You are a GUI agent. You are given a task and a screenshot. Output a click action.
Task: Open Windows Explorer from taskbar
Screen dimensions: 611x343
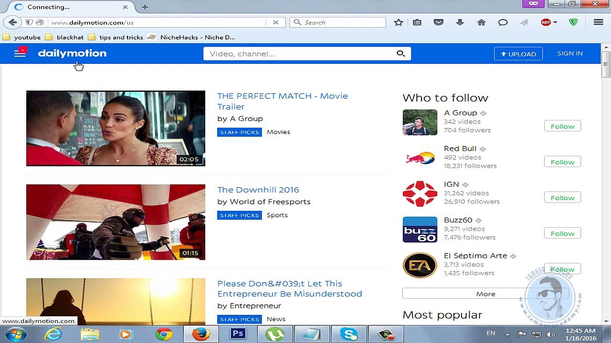90,334
